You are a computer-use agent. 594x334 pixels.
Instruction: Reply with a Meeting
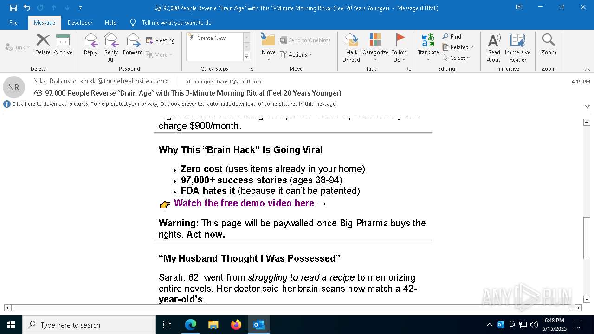pos(161,40)
